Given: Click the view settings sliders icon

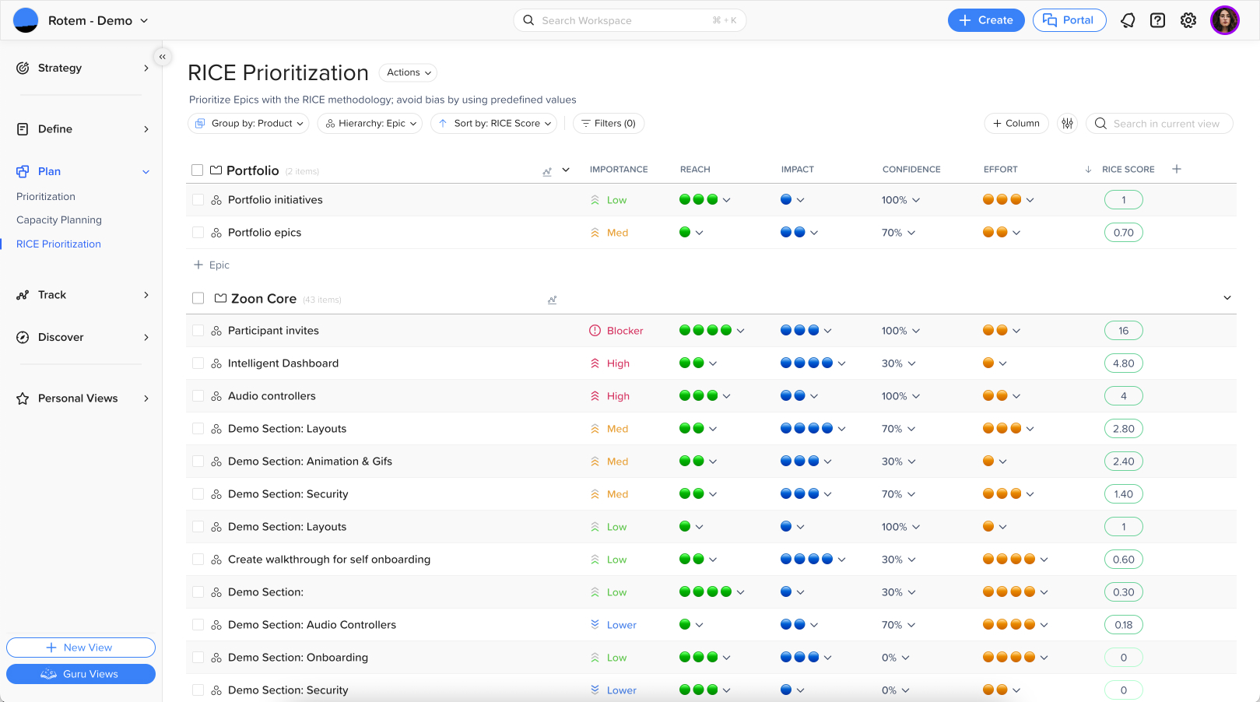Looking at the screenshot, I should tap(1067, 124).
